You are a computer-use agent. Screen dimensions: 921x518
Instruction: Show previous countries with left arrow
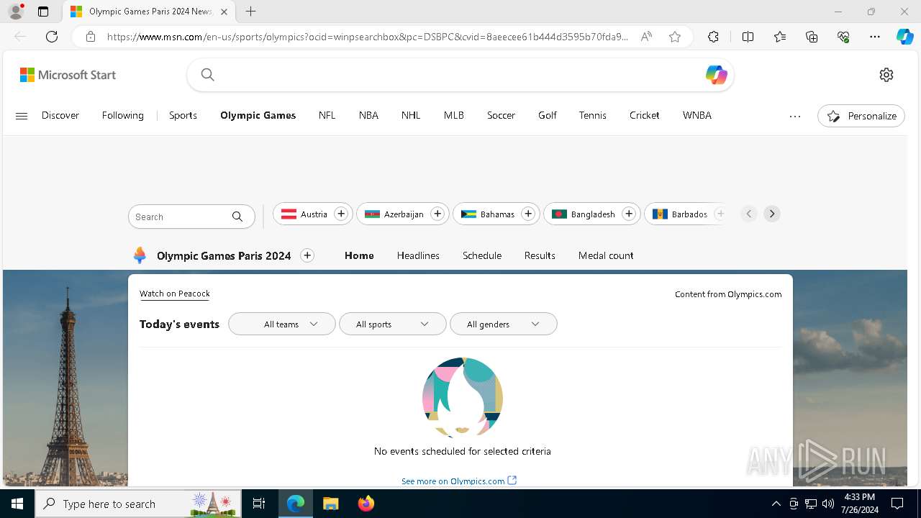tap(749, 214)
